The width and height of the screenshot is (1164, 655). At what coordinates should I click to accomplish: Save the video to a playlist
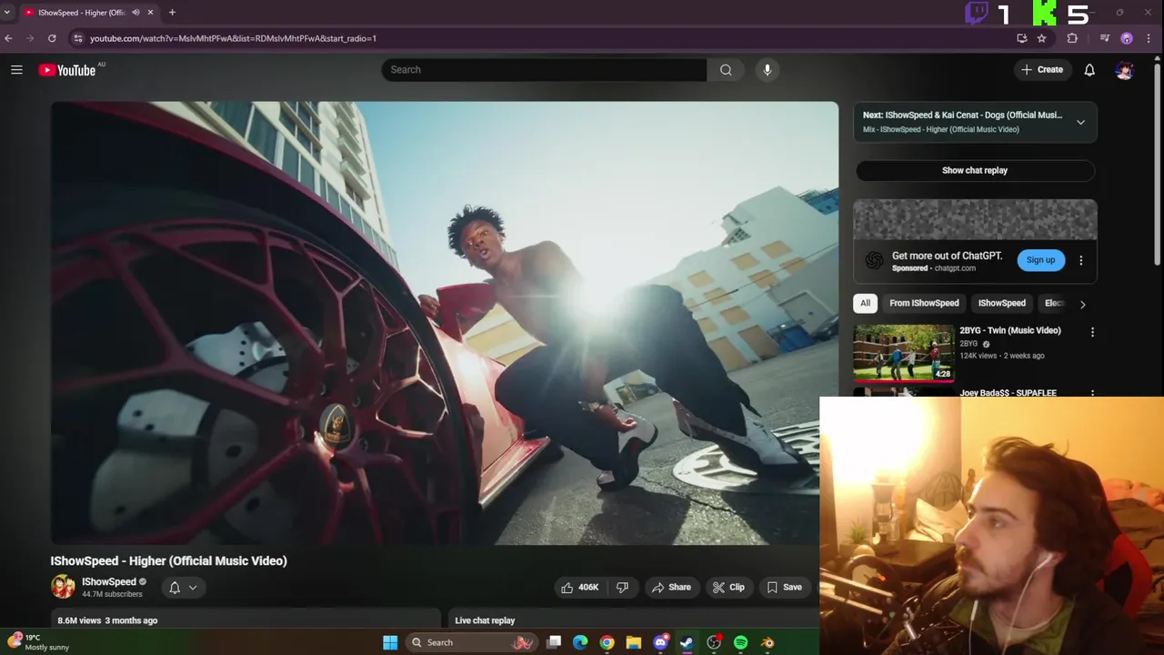click(785, 588)
